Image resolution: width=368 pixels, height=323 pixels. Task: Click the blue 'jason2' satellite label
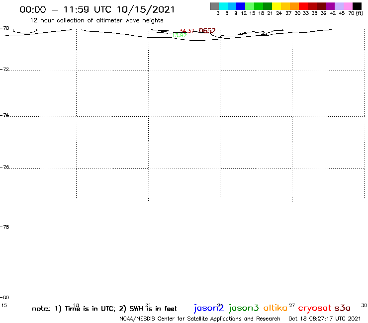pos(209,308)
